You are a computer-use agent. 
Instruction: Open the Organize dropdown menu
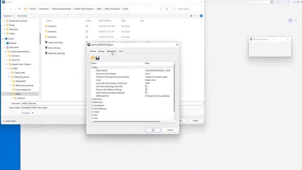(x=8, y=16)
